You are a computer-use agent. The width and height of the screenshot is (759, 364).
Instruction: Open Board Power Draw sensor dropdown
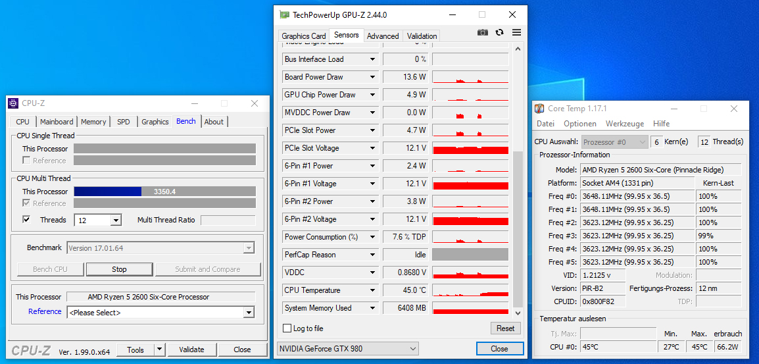[373, 77]
